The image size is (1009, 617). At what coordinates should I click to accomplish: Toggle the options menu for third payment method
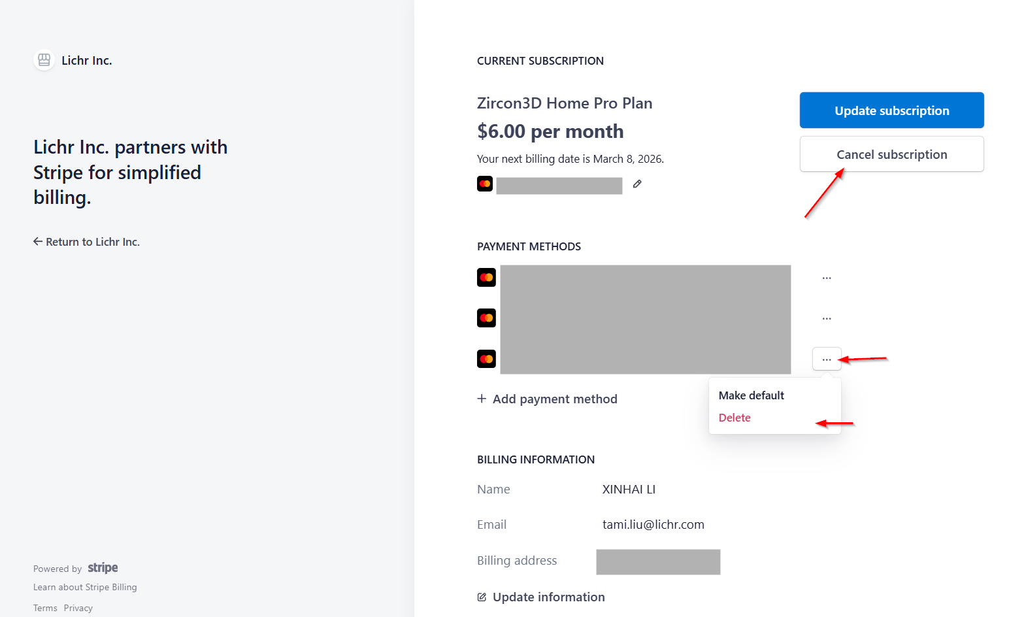tap(827, 359)
